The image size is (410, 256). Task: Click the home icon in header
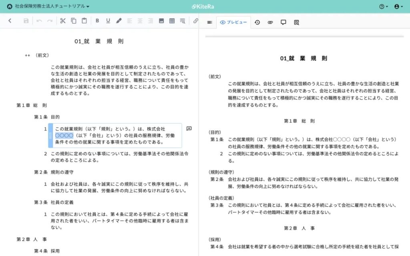(10, 6)
